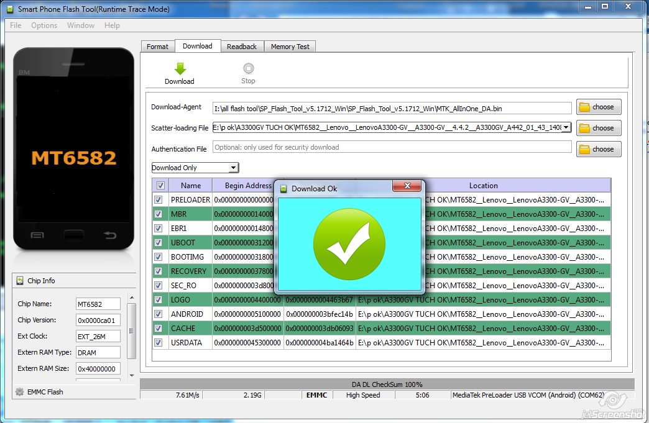The height and width of the screenshot is (423, 649).
Task: Uncheck the SEC_RO partition checkbox
Action: click(x=158, y=285)
